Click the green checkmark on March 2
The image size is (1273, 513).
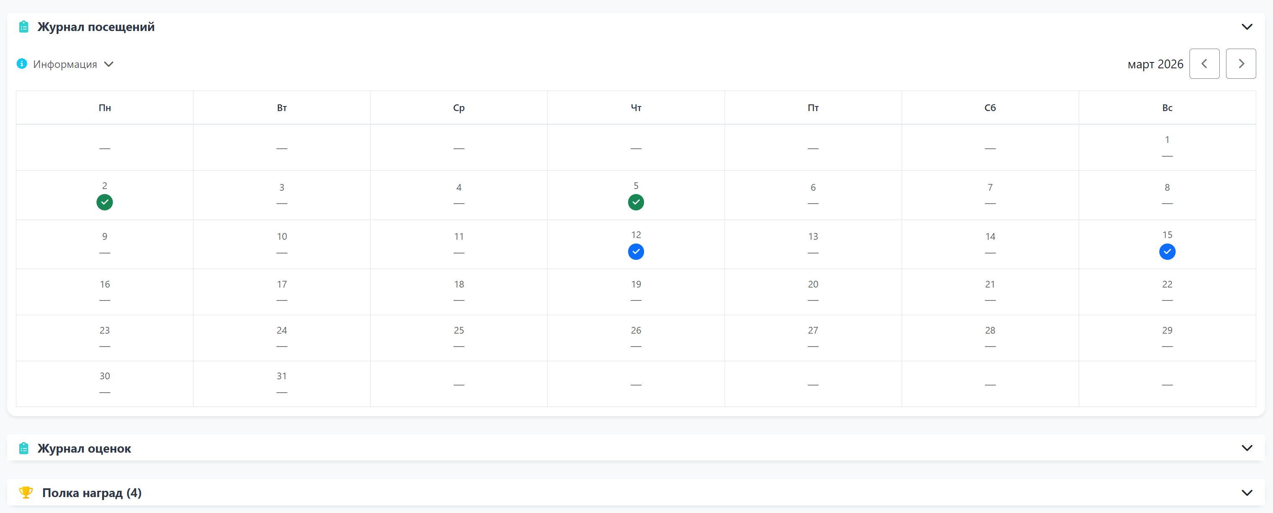tap(104, 202)
